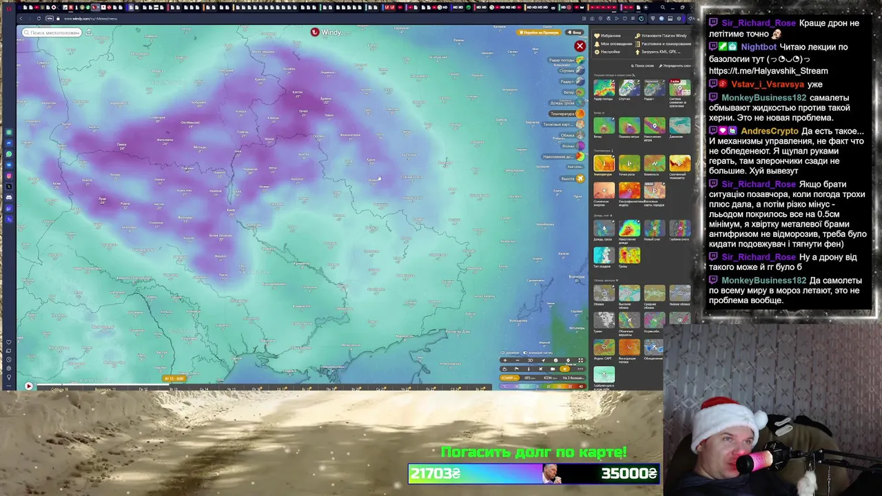This screenshot has width=882, height=496.
Task: Open the three-dots more options icon
Action: pos(580,369)
